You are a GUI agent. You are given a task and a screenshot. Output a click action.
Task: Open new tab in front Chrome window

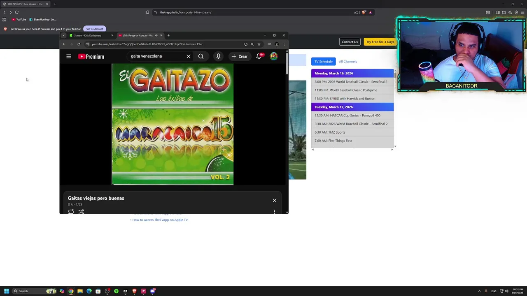pyautogui.click(x=168, y=35)
